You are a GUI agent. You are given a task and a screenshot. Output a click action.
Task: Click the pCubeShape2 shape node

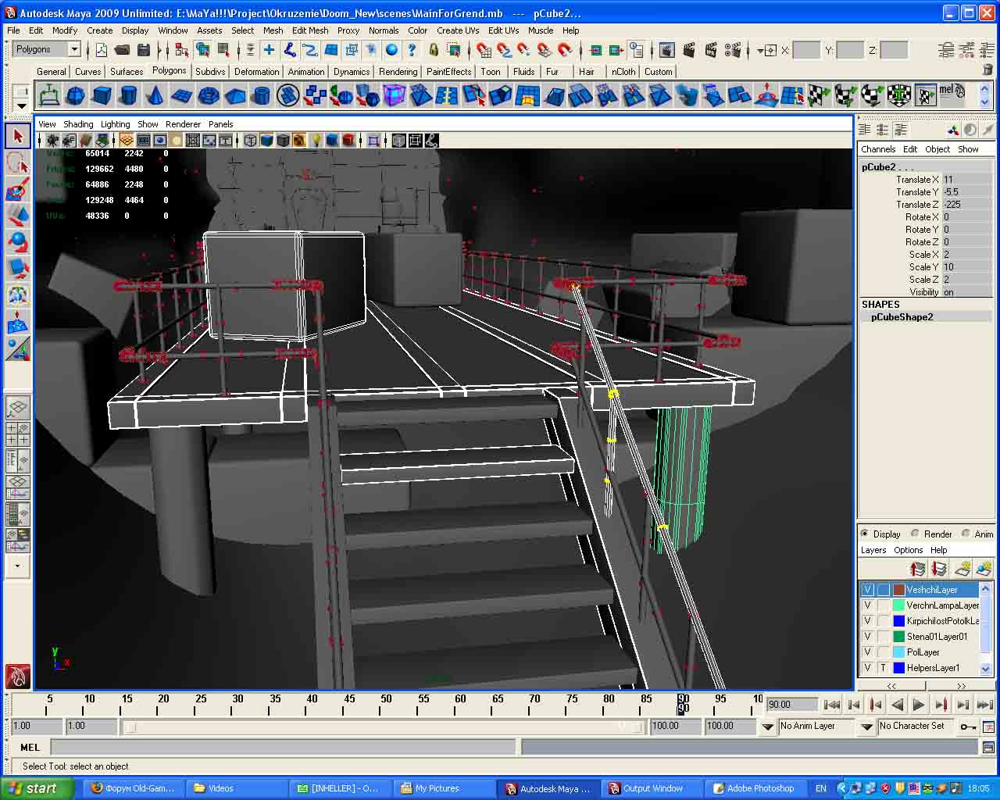[902, 317]
